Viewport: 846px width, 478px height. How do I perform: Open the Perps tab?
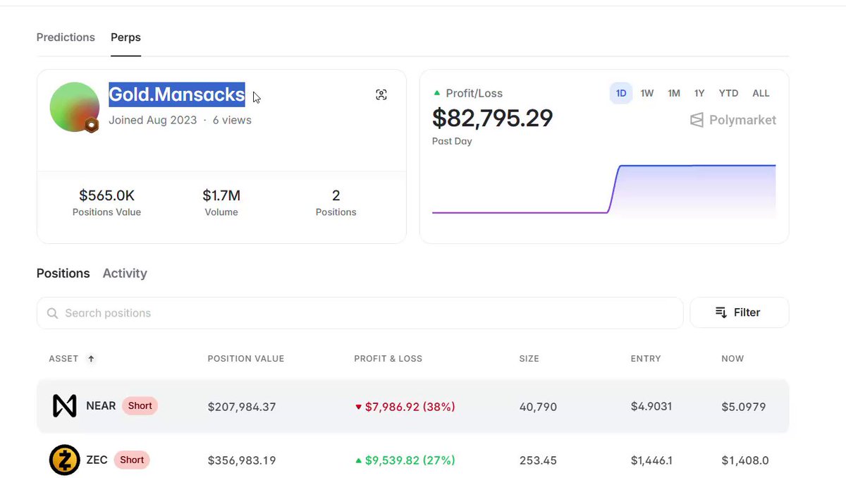pos(125,37)
